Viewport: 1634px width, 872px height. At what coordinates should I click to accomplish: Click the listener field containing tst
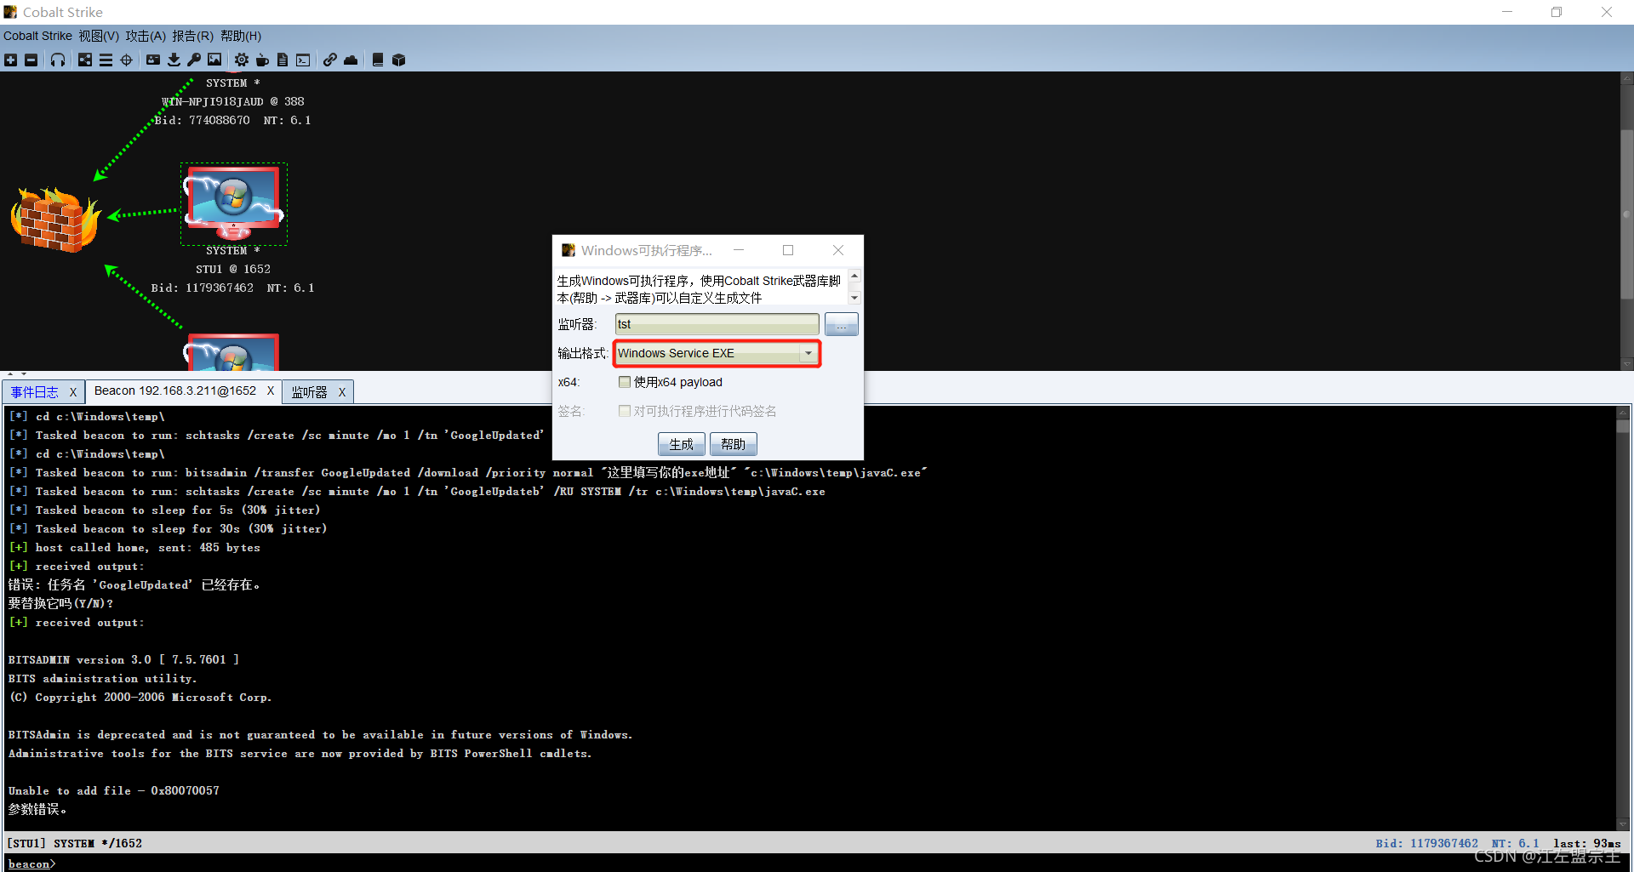coord(717,324)
